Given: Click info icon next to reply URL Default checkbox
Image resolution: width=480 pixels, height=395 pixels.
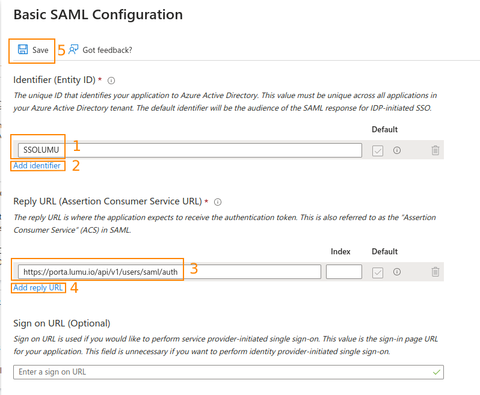Looking at the screenshot, I should tap(396, 272).
